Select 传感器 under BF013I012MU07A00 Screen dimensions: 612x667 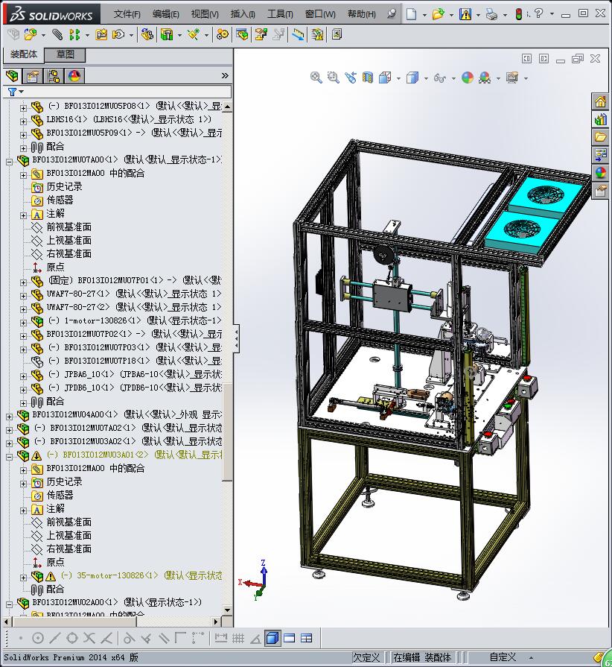tap(60, 200)
